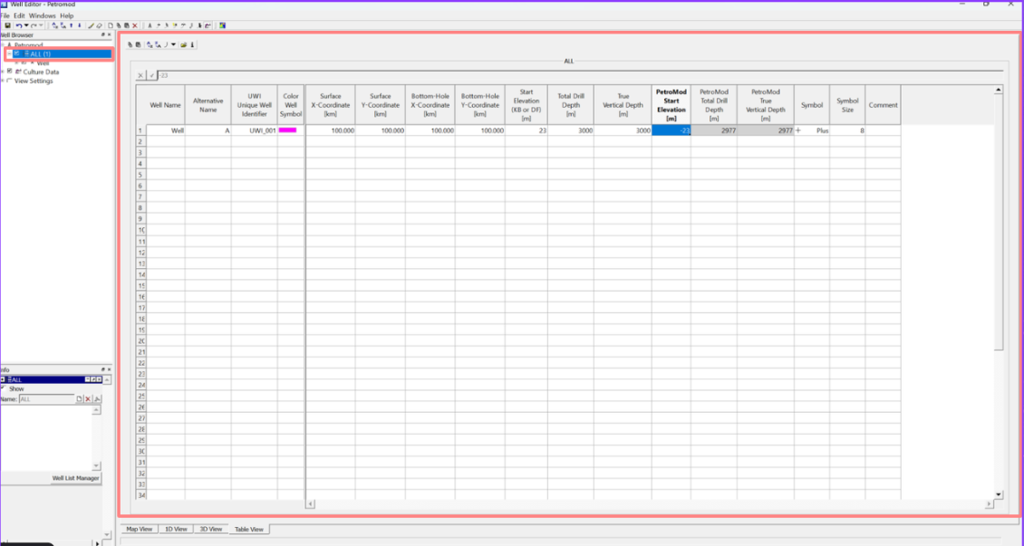Select the pencil edit tool
The width and height of the screenshot is (1024, 546).
(x=91, y=25)
